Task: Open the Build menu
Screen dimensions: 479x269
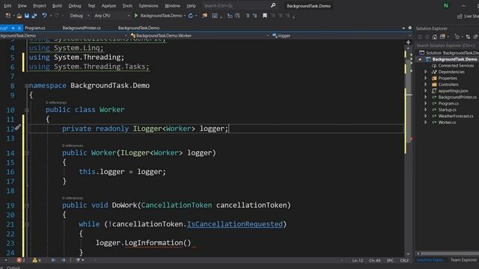Action: tap(57, 5)
